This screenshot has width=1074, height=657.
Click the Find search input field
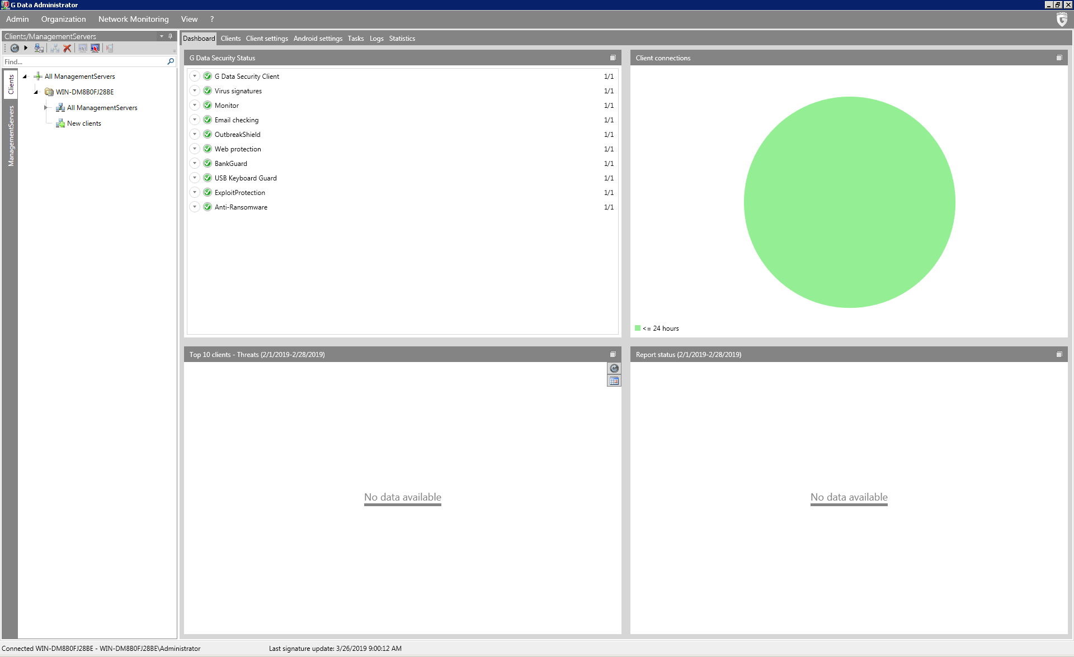84,62
